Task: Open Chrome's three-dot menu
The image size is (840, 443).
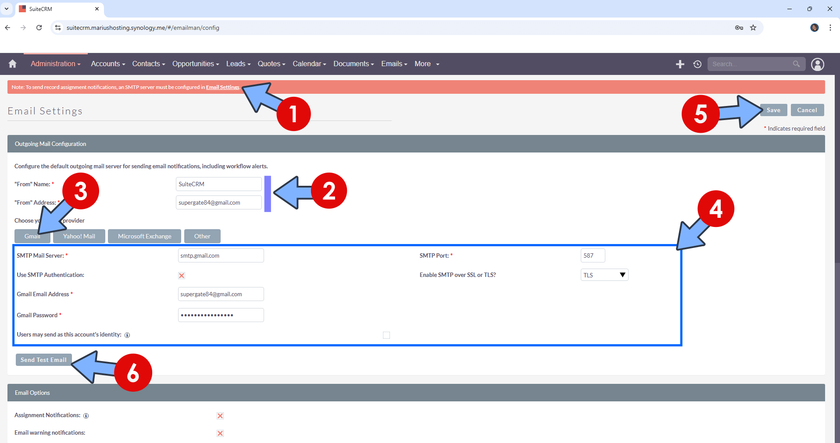Action: point(830,28)
